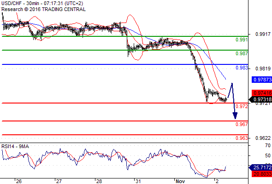This screenshot has height=184, width=272.
Task: Click the black current price tag 0.97318
Action: [x=260, y=99]
